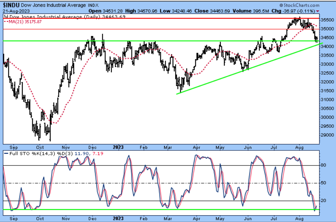Viewport: 336px width, 222px height.
Task: Click the 29000 price axis label
Action: tap(327, 135)
